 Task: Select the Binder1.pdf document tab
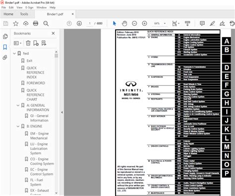click(55, 14)
